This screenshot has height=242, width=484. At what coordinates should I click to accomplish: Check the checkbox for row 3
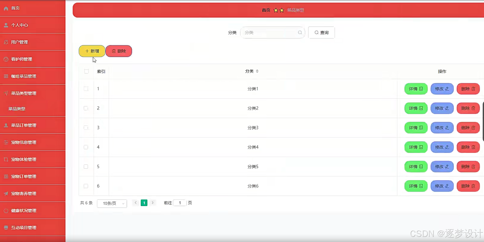point(86,127)
